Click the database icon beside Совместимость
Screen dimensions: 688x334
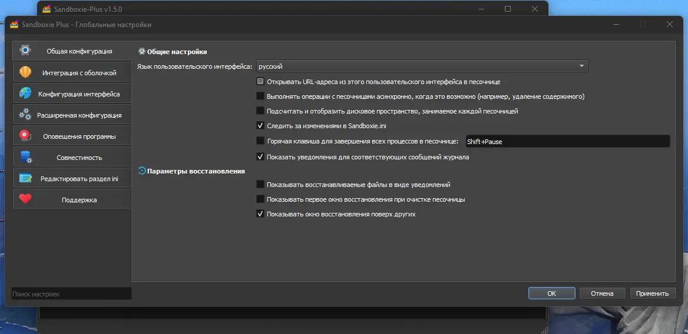[x=25, y=157]
